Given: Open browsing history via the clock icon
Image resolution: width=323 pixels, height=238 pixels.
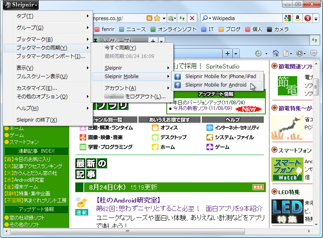Looking at the screenshot, I should (x=258, y=54).
